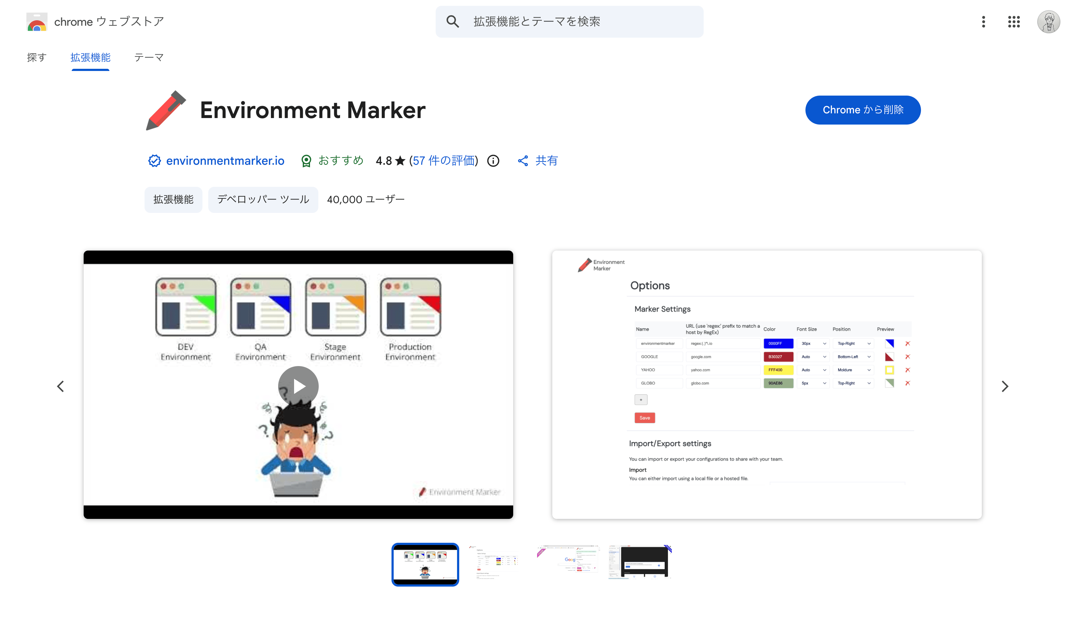Click the red Save button
Screen dimensions: 1072x617
click(x=645, y=418)
